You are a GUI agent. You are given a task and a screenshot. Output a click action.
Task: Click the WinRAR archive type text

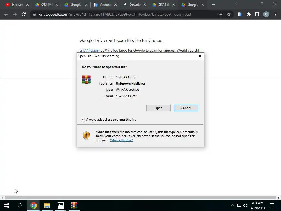[127, 90]
